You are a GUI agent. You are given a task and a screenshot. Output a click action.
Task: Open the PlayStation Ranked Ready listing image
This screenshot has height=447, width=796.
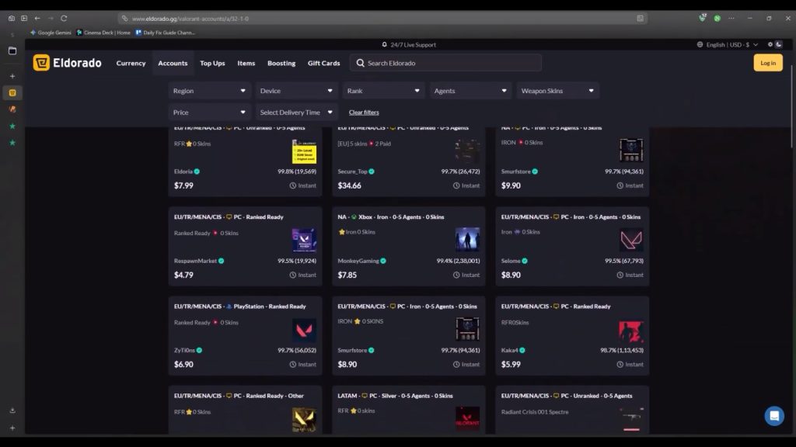[304, 331]
